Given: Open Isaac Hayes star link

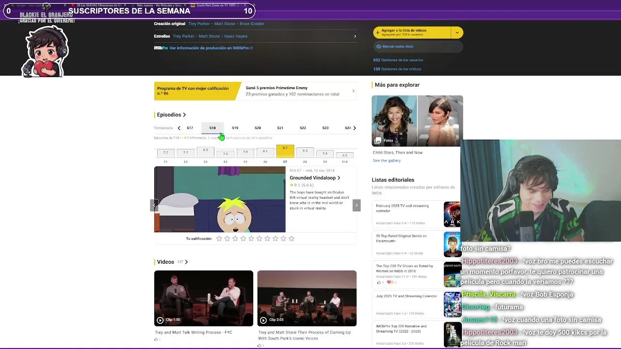Looking at the screenshot, I should click(236, 36).
